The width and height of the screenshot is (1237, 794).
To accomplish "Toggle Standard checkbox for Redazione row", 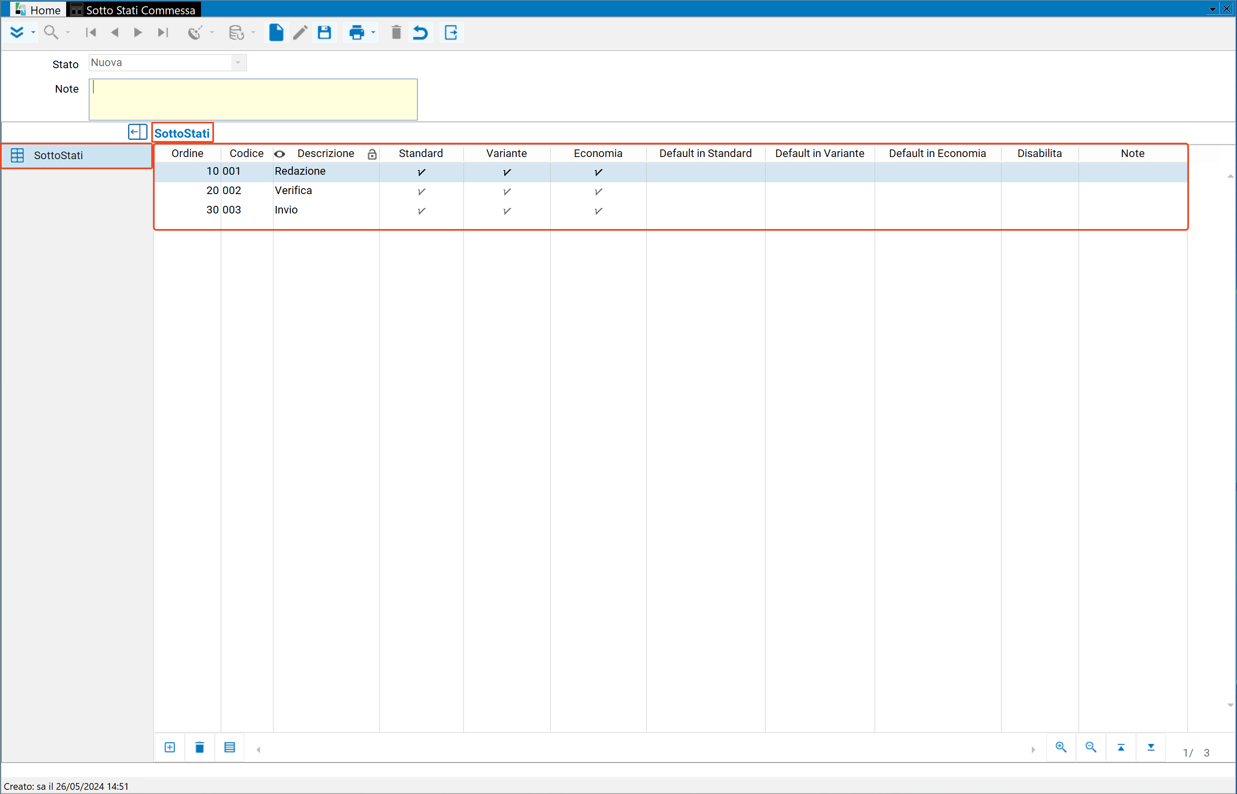I will tap(421, 172).
